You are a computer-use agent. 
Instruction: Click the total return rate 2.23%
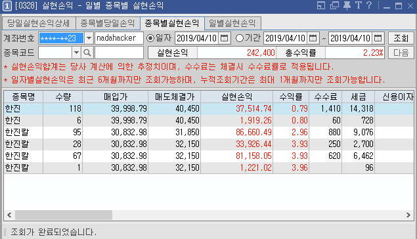(373, 53)
